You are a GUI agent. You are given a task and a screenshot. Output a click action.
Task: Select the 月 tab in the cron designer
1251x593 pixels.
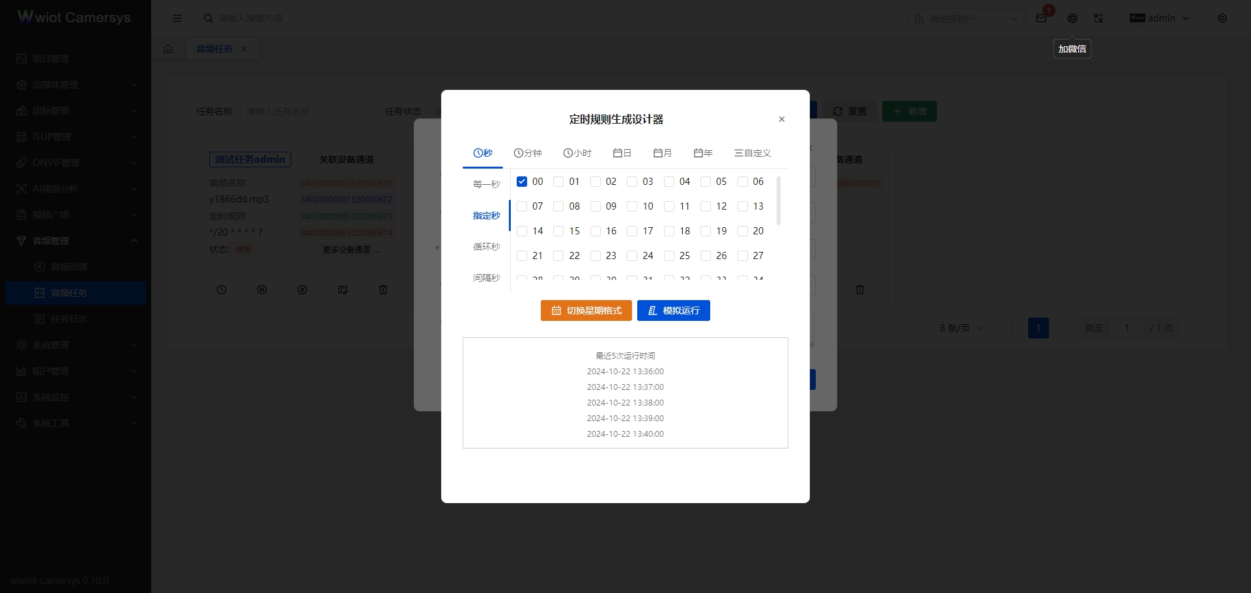pyautogui.click(x=662, y=153)
